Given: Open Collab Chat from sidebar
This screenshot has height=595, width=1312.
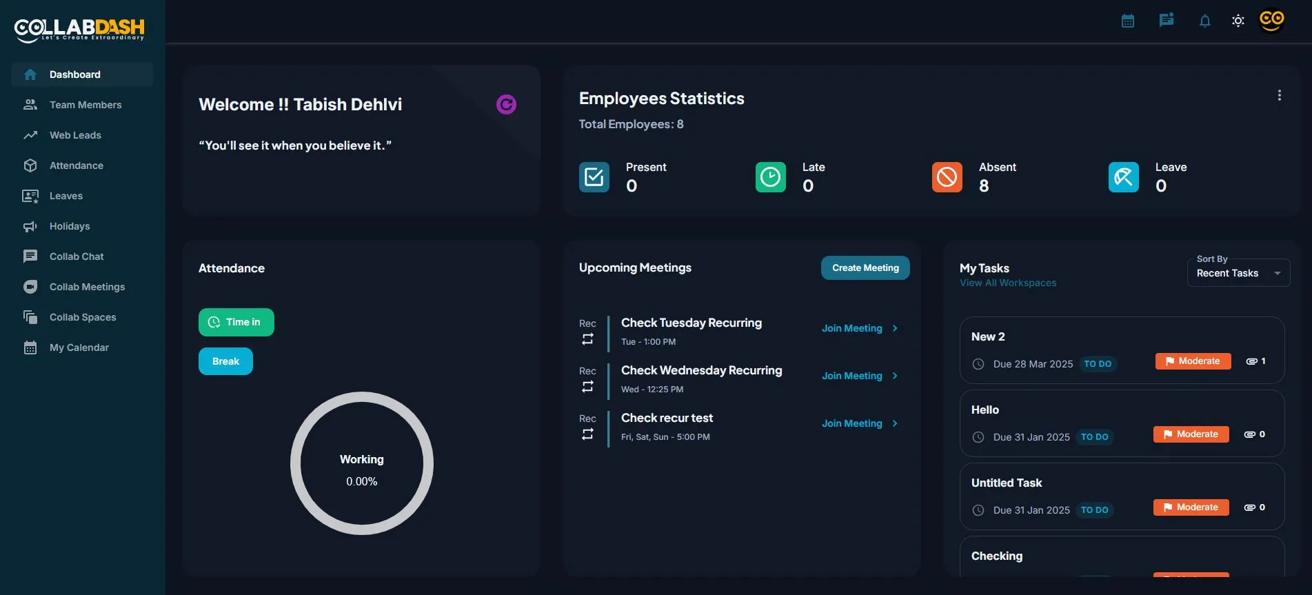Looking at the screenshot, I should (x=82, y=256).
